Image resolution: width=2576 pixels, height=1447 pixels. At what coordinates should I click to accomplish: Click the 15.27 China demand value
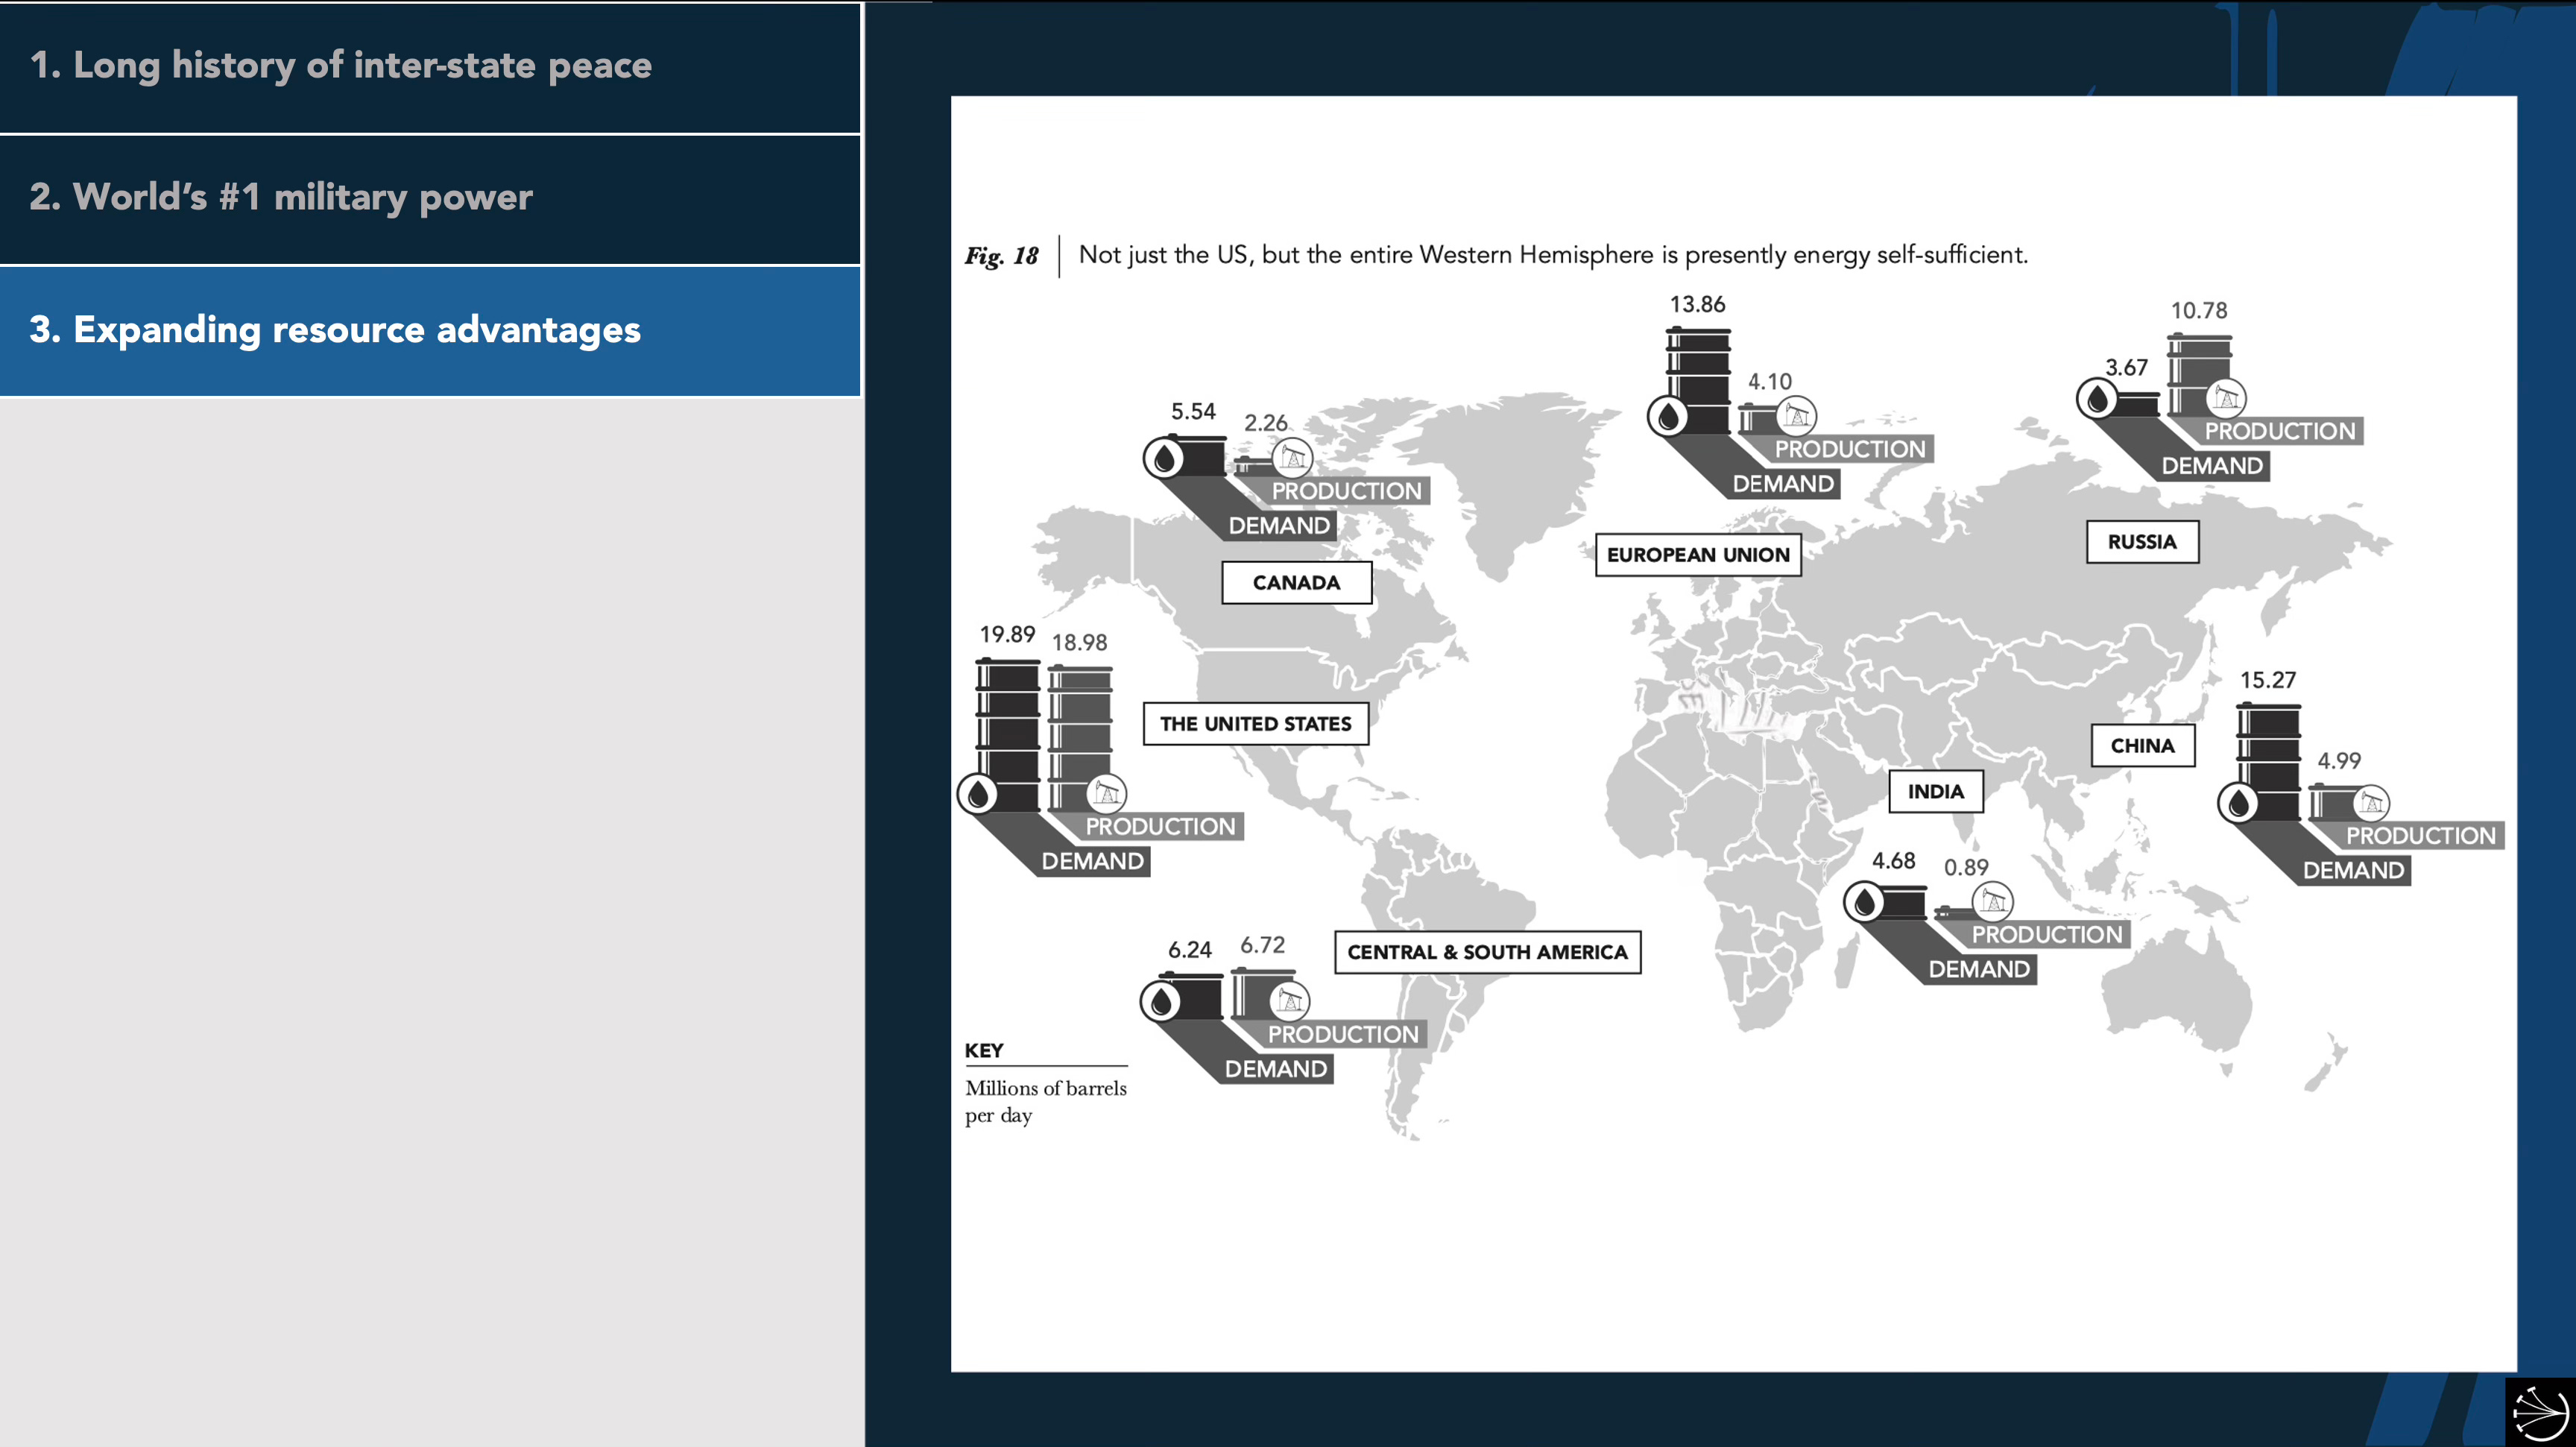pyautogui.click(x=2267, y=680)
